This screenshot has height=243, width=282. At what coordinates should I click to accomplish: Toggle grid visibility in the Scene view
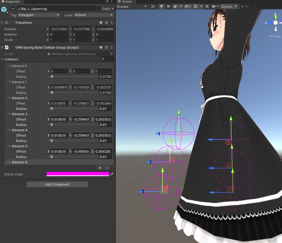click(x=195, y=6)
